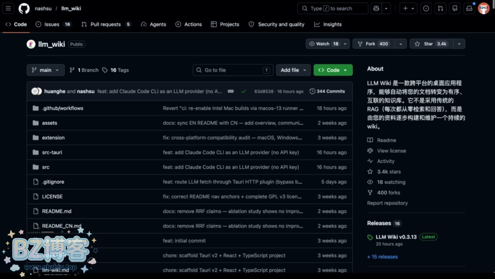Image resolution: width=495 pixels, height=279 pixels.
Task: Click the GitHub logo home icon
Action: coord(24,8)
